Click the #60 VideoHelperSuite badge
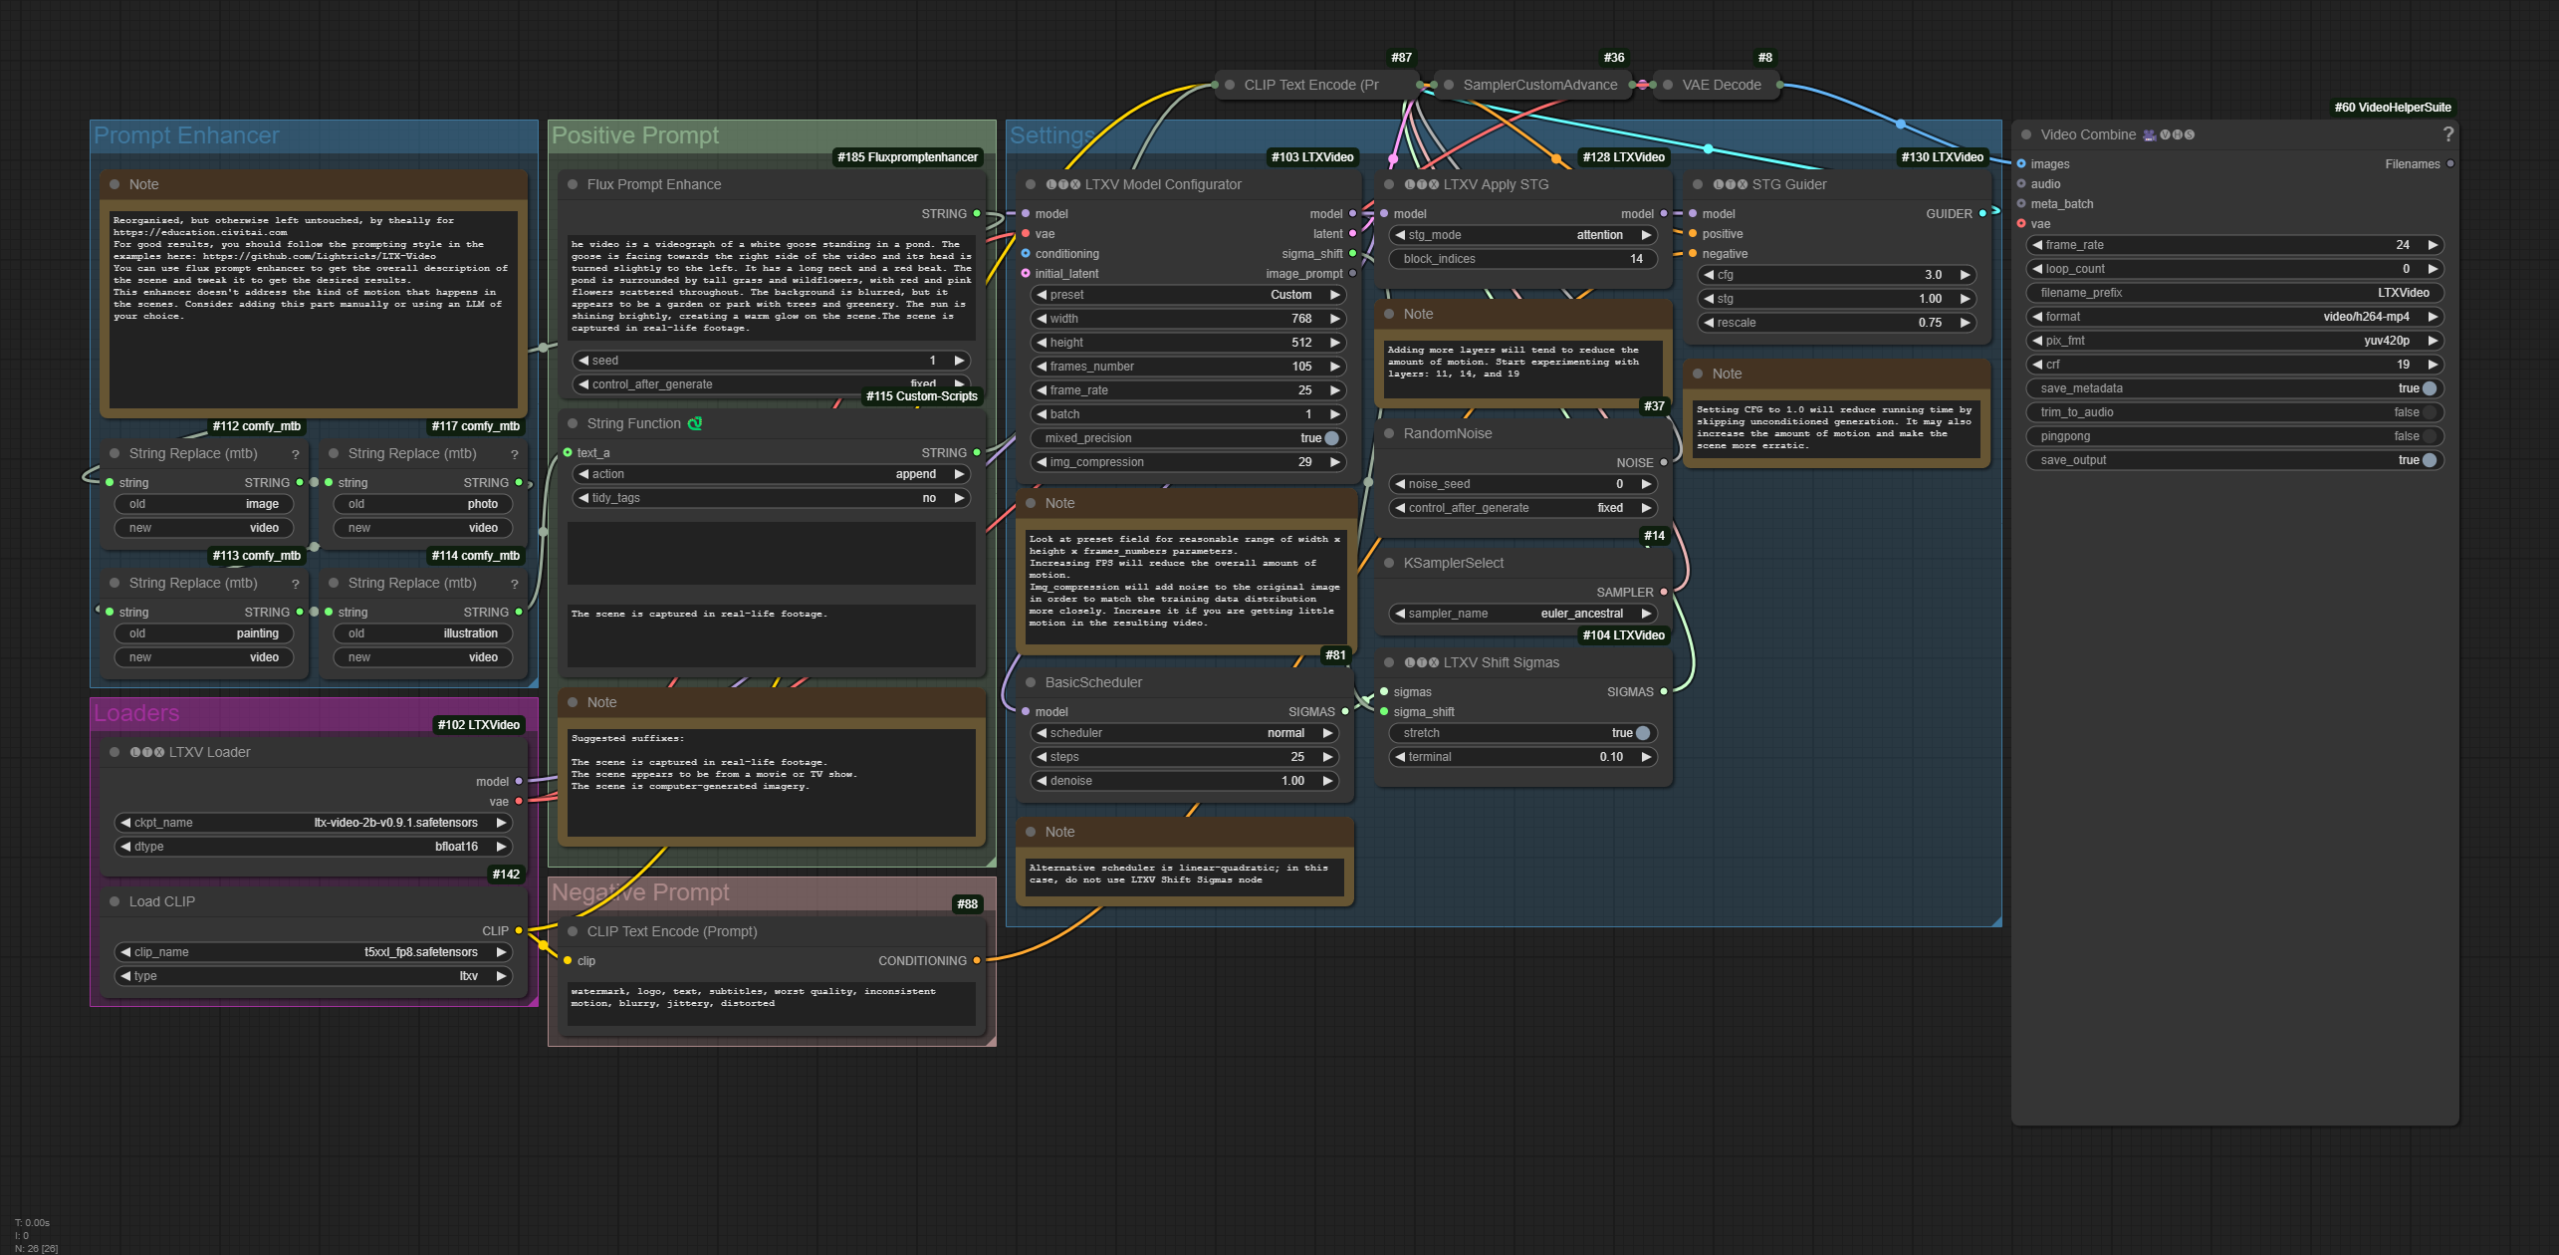The image size is (2559, 1255). [2392, 108]
